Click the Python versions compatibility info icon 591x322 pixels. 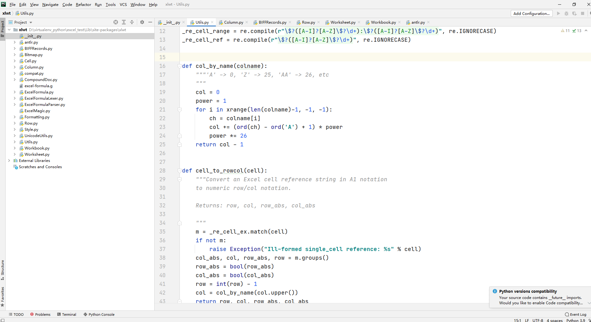pos(495,291)
